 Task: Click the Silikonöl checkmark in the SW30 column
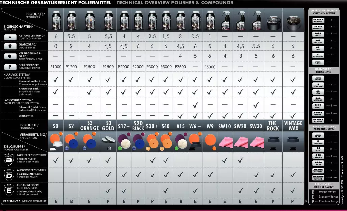[x=256, y=105]
